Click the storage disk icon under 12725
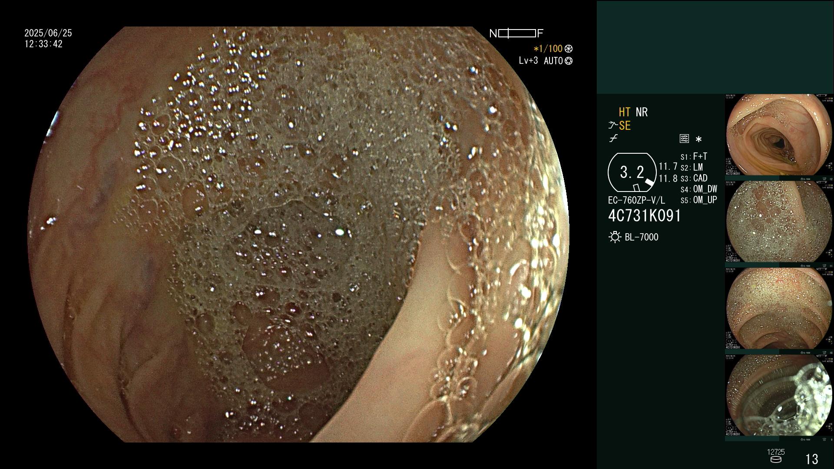Viewport: 834px width, 469px height. tap(775, 459)
